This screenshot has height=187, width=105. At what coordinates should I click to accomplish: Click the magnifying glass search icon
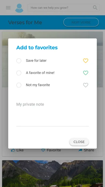(95, 8)
